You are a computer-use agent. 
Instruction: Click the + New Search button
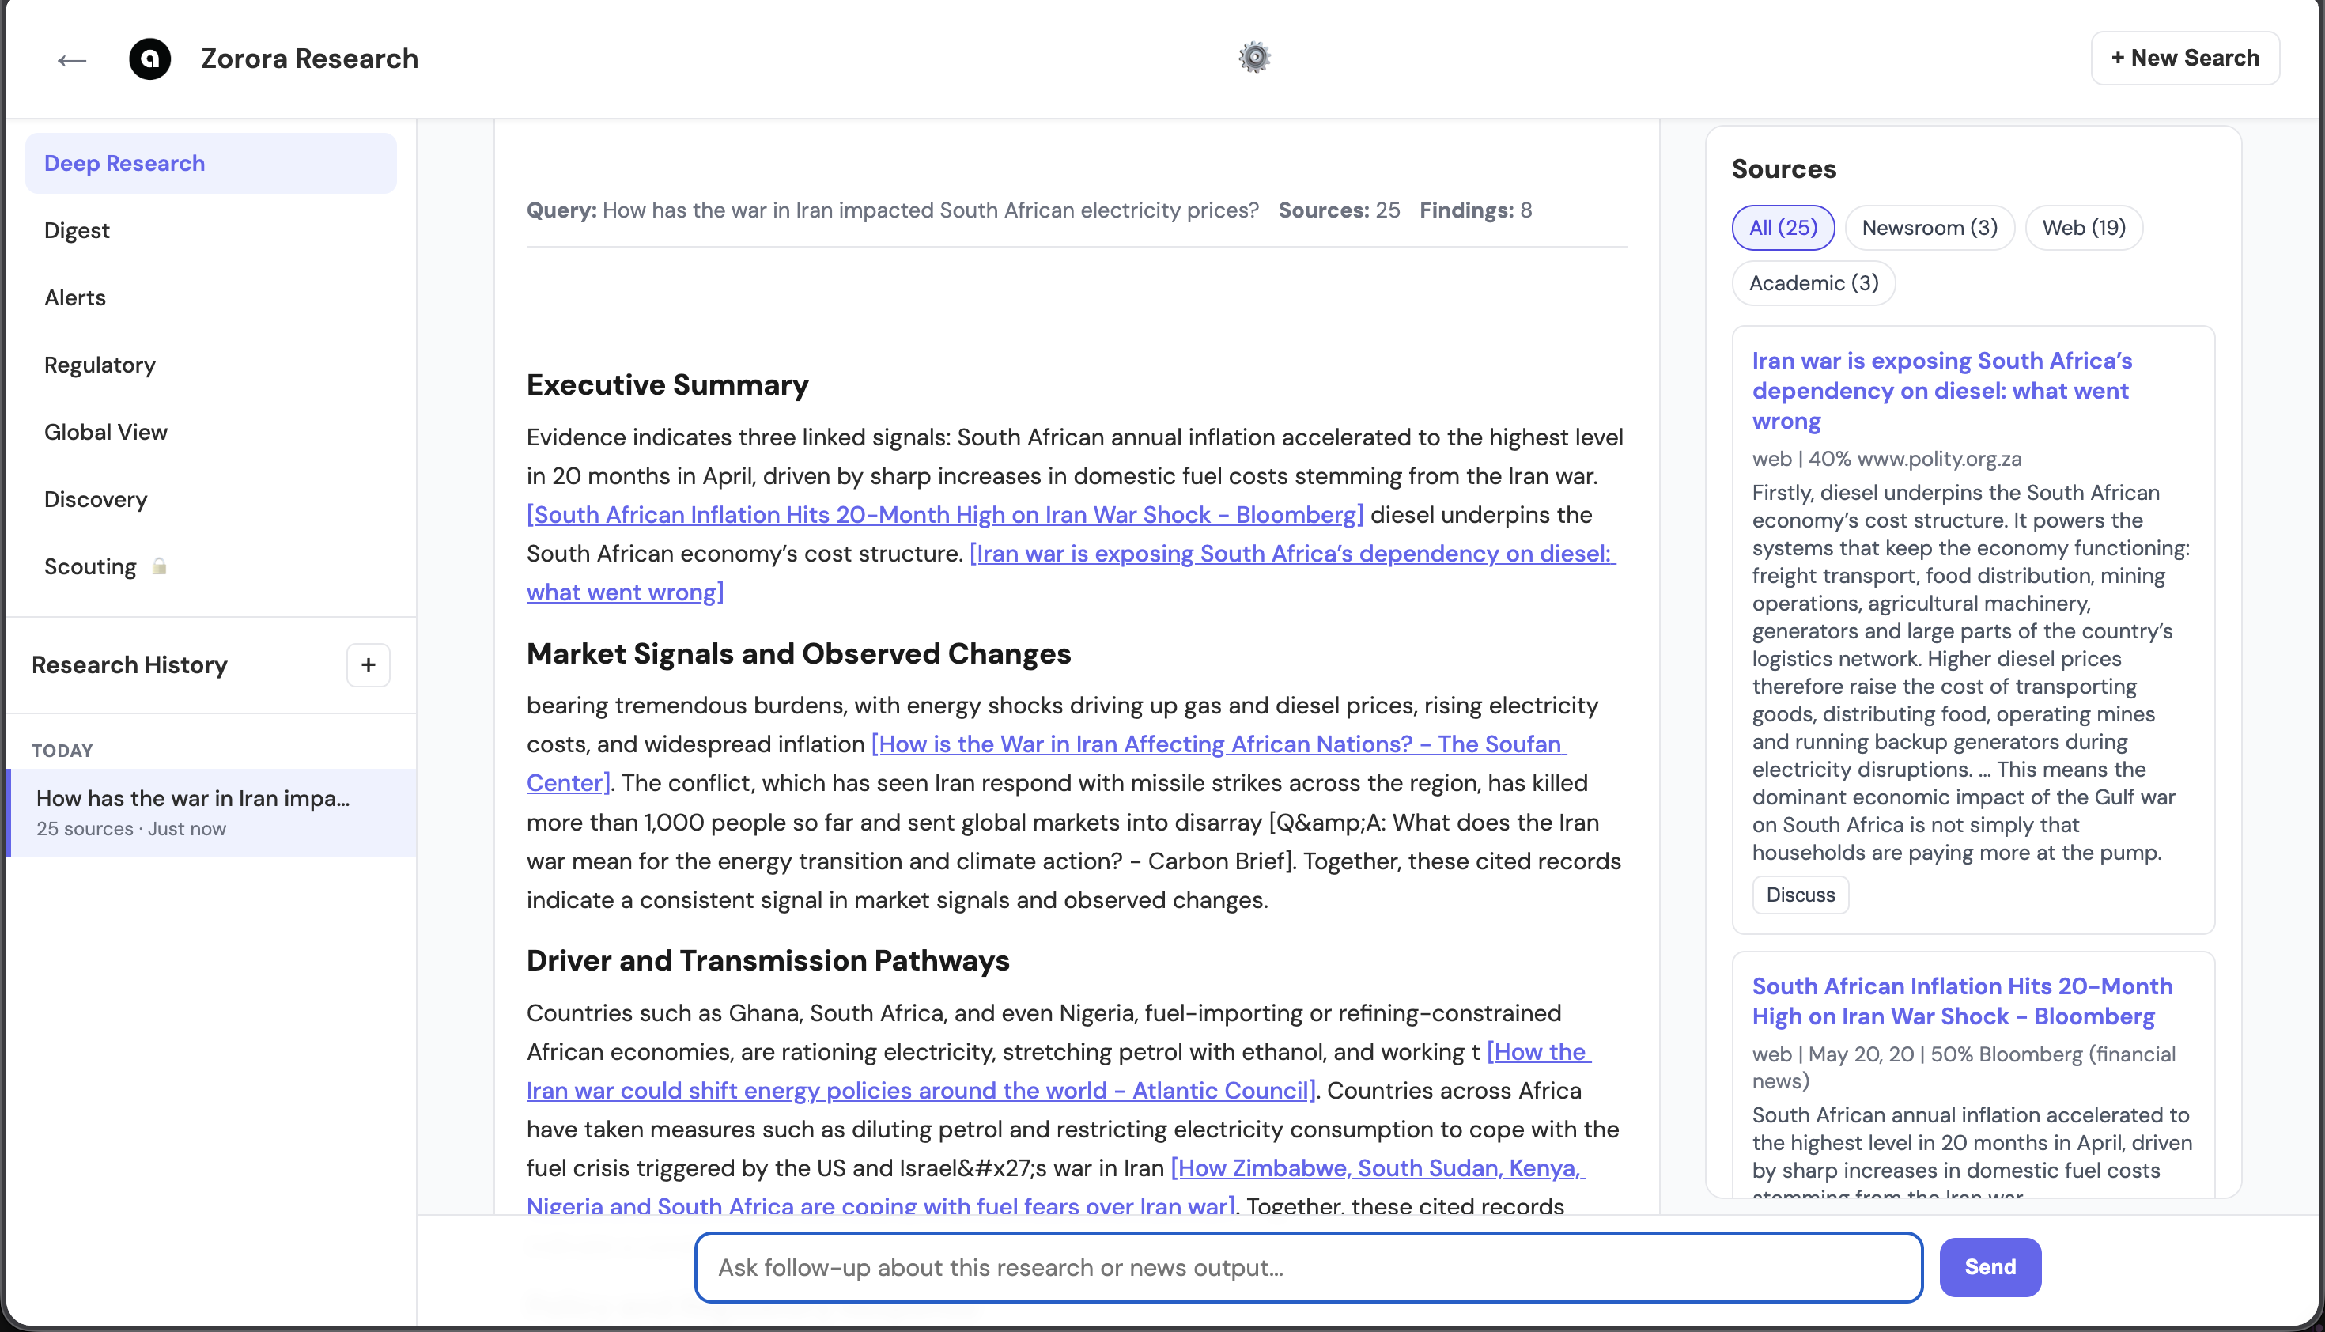(2185, 58)
